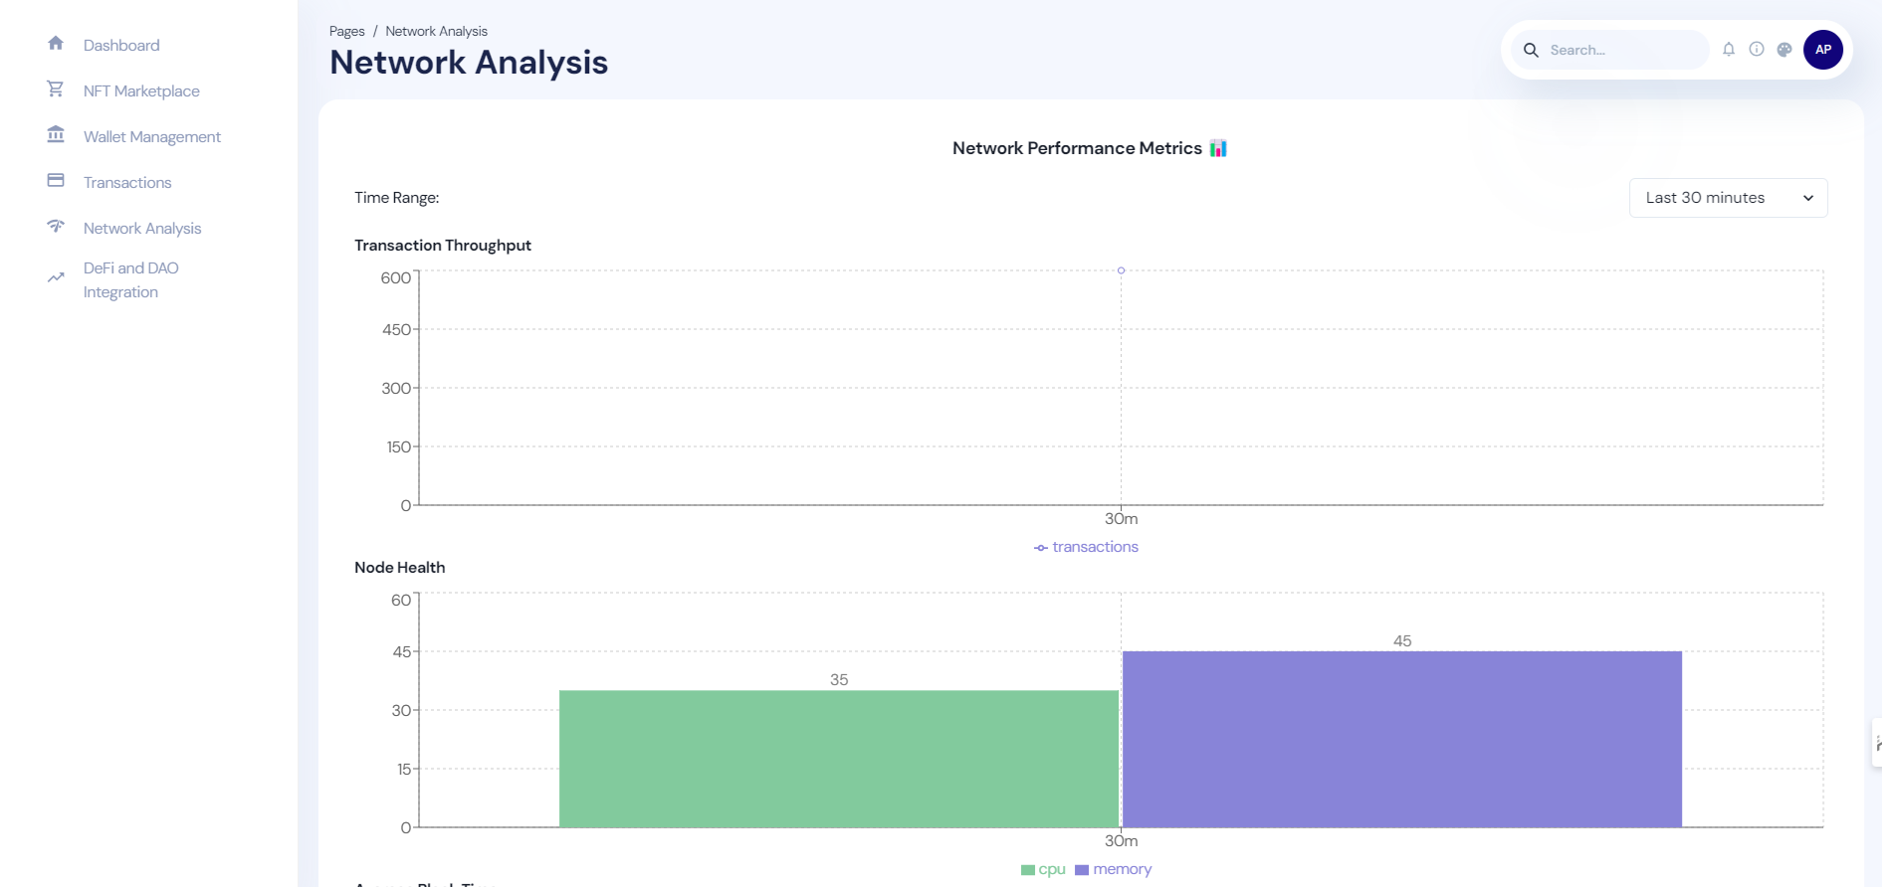The image size is (1882, 887).
Task: Toggle the memory legend series
Action: coord(1113,869)
